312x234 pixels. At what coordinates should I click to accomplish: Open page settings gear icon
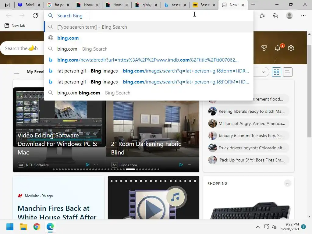[291, 48]
